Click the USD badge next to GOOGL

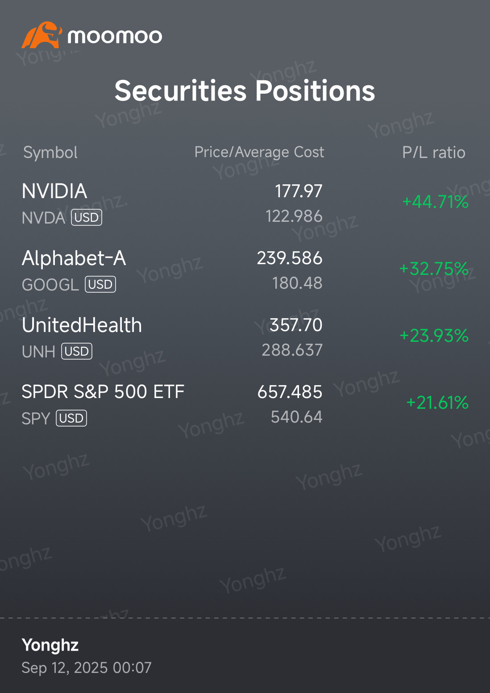(100, 285)
